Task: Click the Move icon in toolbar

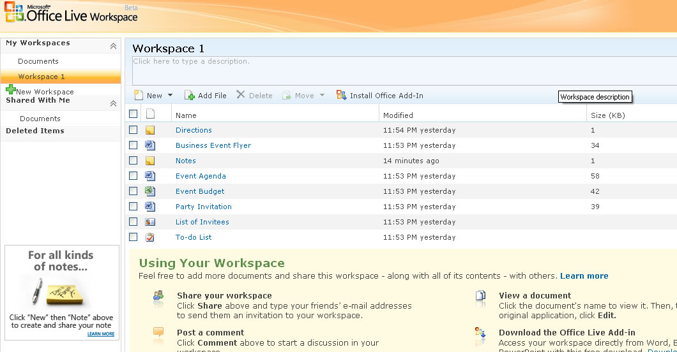Action: (x=287, y=96)
